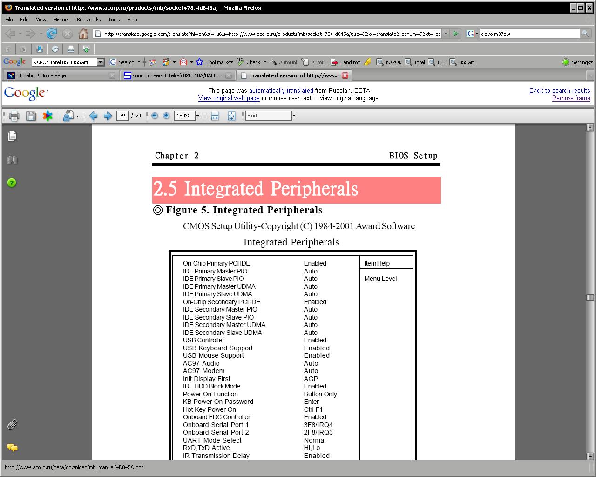Fit PDF page to window width

215,116
